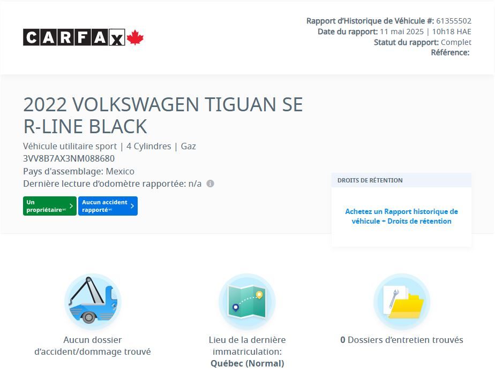Screen dimensions: 495x382
Task: Click the service records folder icon
Action: pos(402,302)
